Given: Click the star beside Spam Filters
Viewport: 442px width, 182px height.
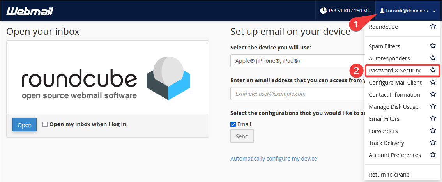Looking at the screenshot, I should coord(433,46).
